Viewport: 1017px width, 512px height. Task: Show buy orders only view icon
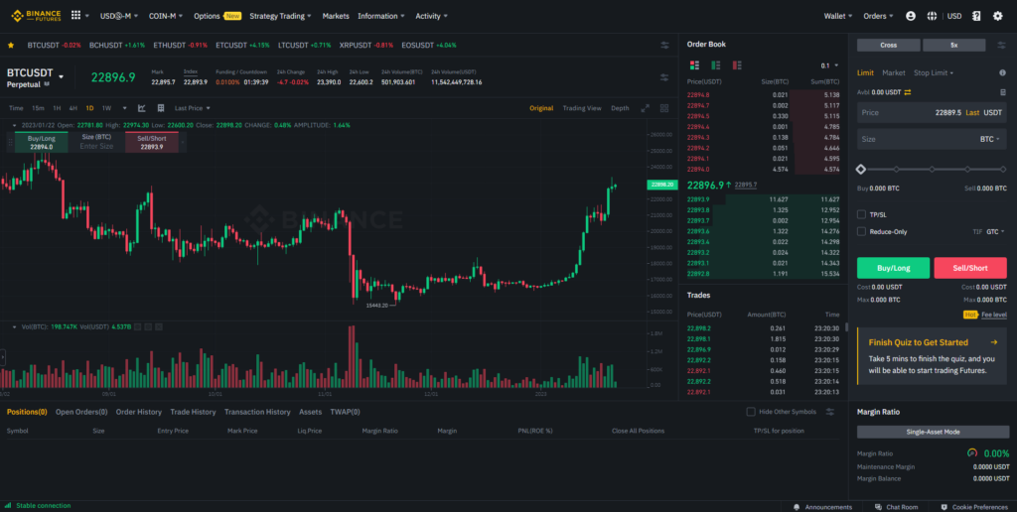coord(716,64)
